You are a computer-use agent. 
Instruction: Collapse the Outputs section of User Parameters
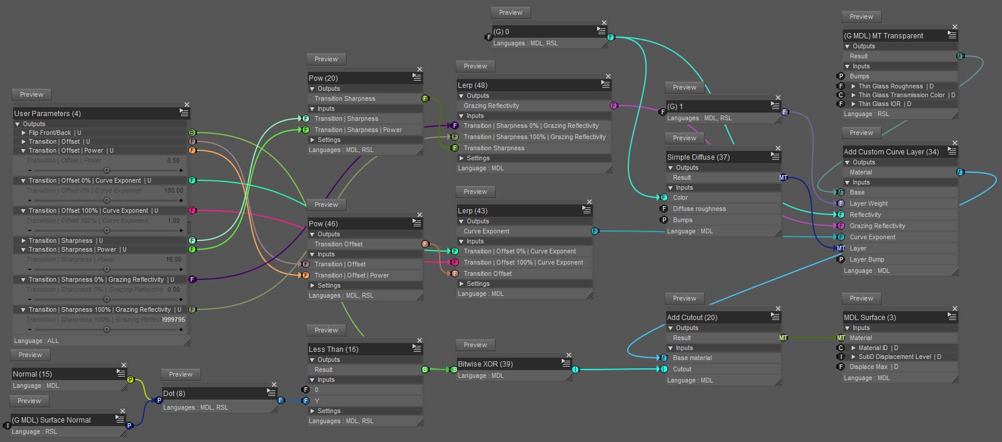(x=18, y=124)
